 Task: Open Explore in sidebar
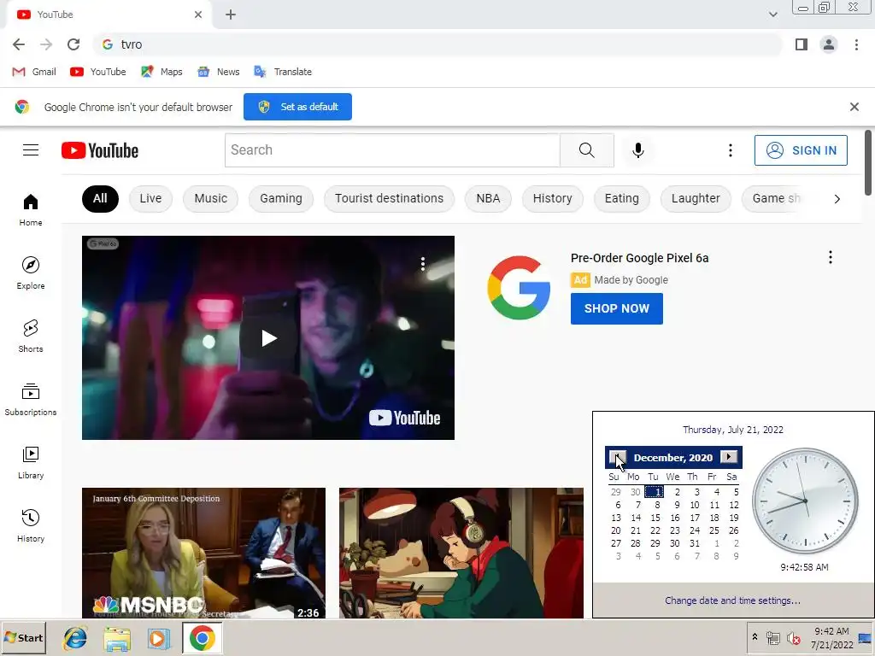point(31,272)
